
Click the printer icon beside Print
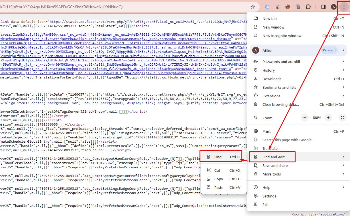[x=256, y=131]
